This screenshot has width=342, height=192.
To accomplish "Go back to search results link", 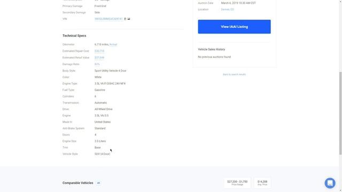I will 234,75.
